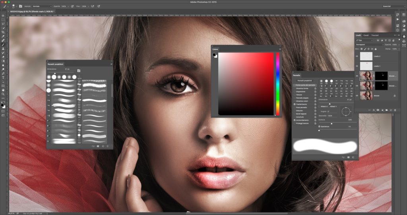Select the Crop tool
The height and width of the screenshot is (215, 407).
[x=3, y=32]
